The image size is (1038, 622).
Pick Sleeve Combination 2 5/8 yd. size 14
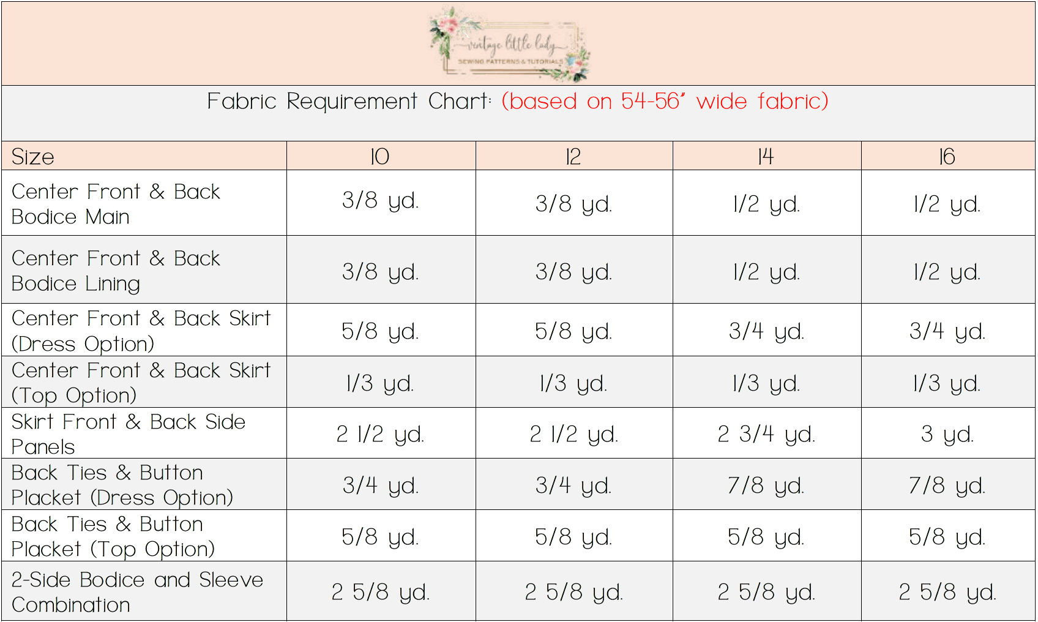pos(766,592)
